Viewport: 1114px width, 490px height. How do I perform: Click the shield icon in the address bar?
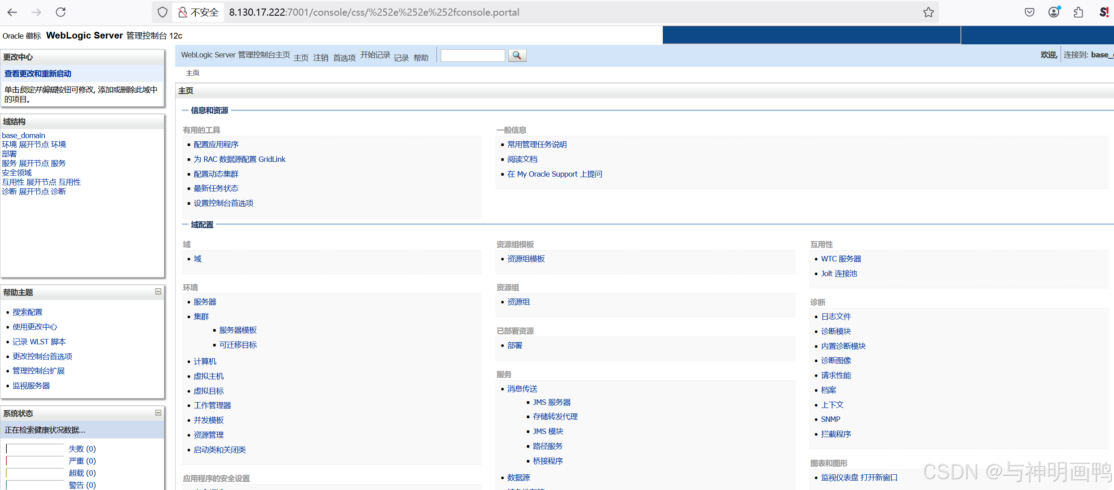tap(163, 12)
